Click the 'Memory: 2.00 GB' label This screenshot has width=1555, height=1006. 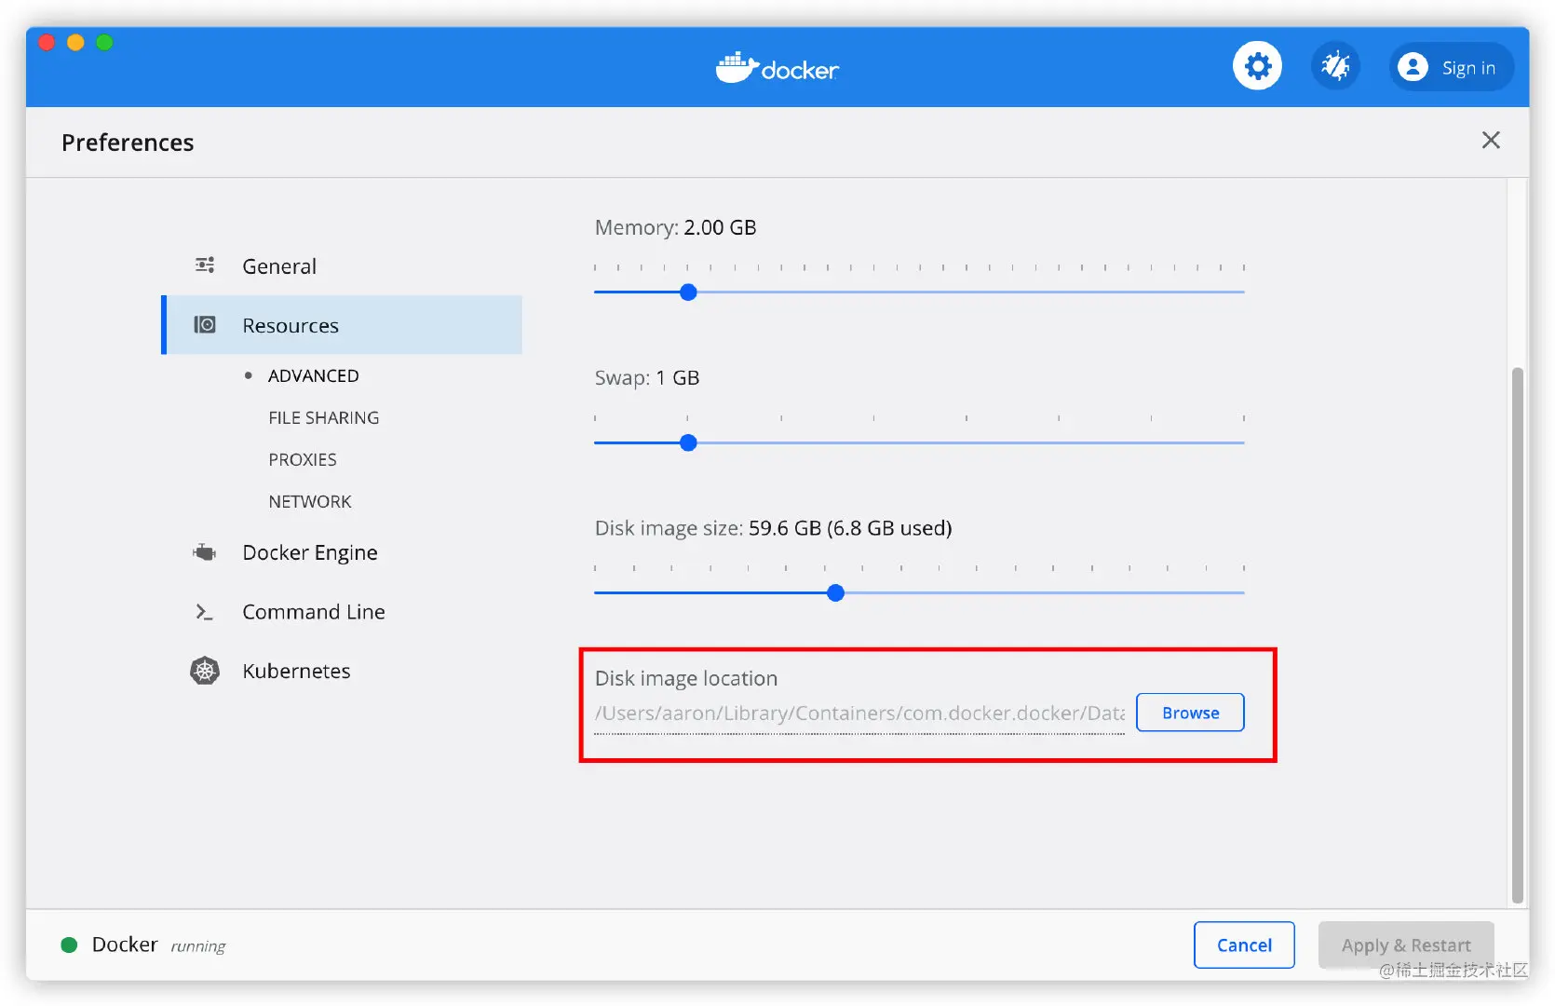point(675,227)
